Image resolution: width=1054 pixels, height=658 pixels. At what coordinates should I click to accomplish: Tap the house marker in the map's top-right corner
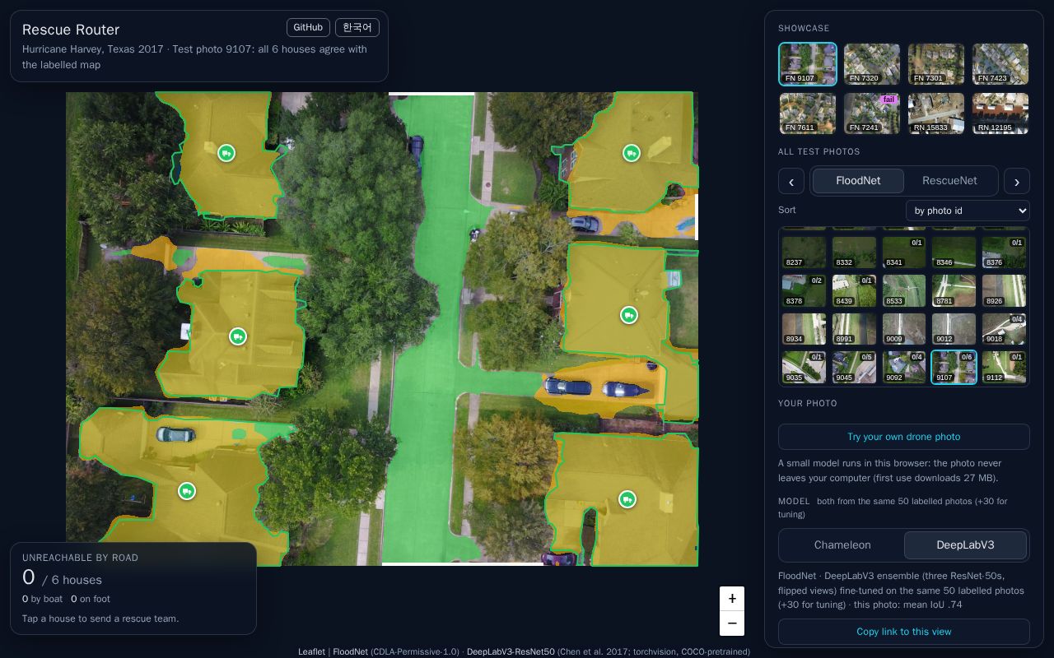coord(632,153)
